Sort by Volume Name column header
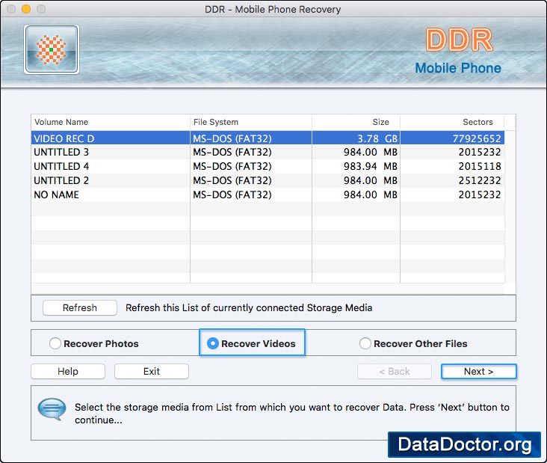Screen dimensions: 547x463 click(x=111, y=122)
